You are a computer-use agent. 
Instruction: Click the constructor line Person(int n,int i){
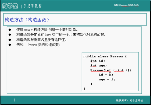[x=111, y=70]
